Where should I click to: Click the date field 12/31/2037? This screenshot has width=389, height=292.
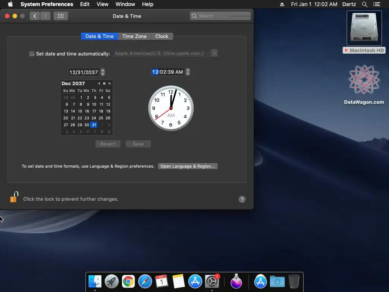pyautogui.click(x=84, y=72)
